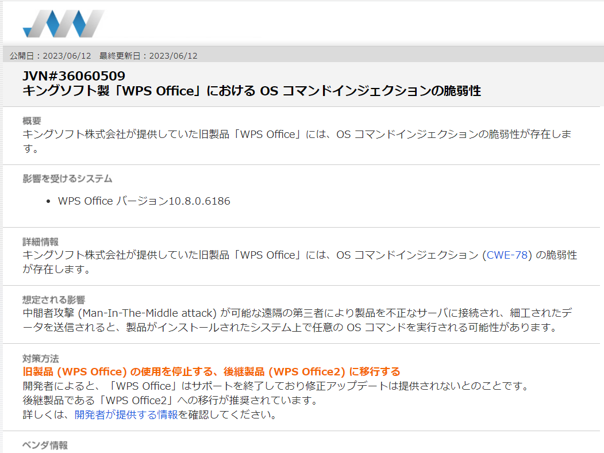Click the WPS Office vulnerability title line

coord(251,91)
